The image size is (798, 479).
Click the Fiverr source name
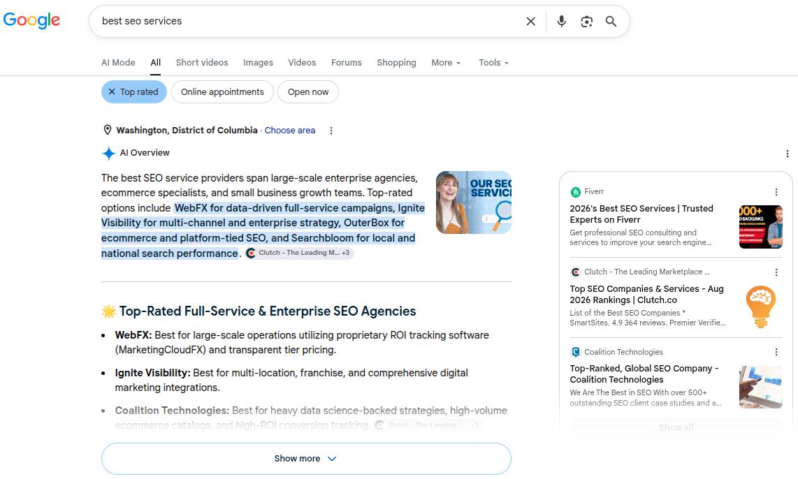594,192
